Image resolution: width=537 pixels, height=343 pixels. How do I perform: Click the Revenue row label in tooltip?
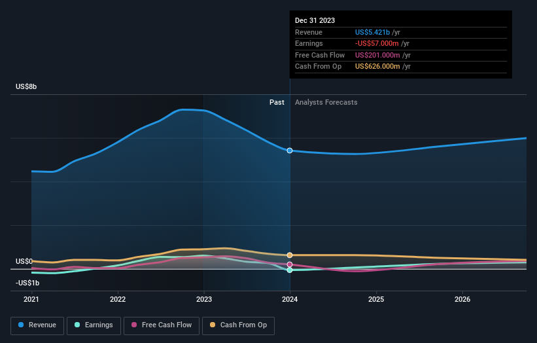[x=309, y=32]
